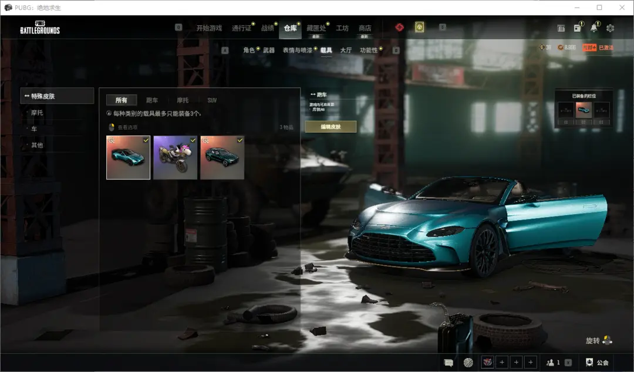Click the round emblem icon beside chat
The image size is (634, 372).
[x=468, y=363]
